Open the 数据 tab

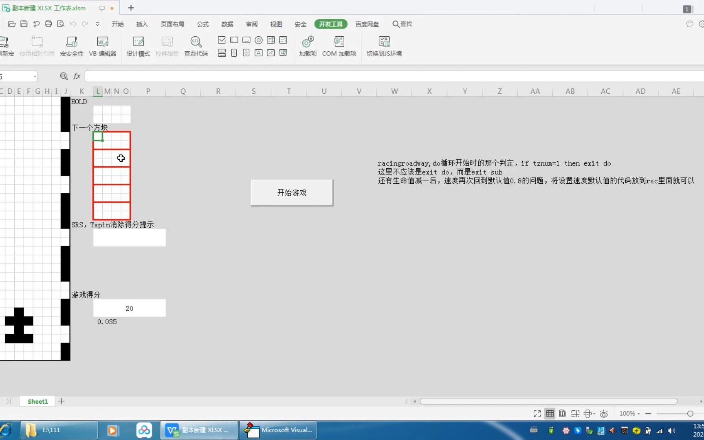pos(227,24)
